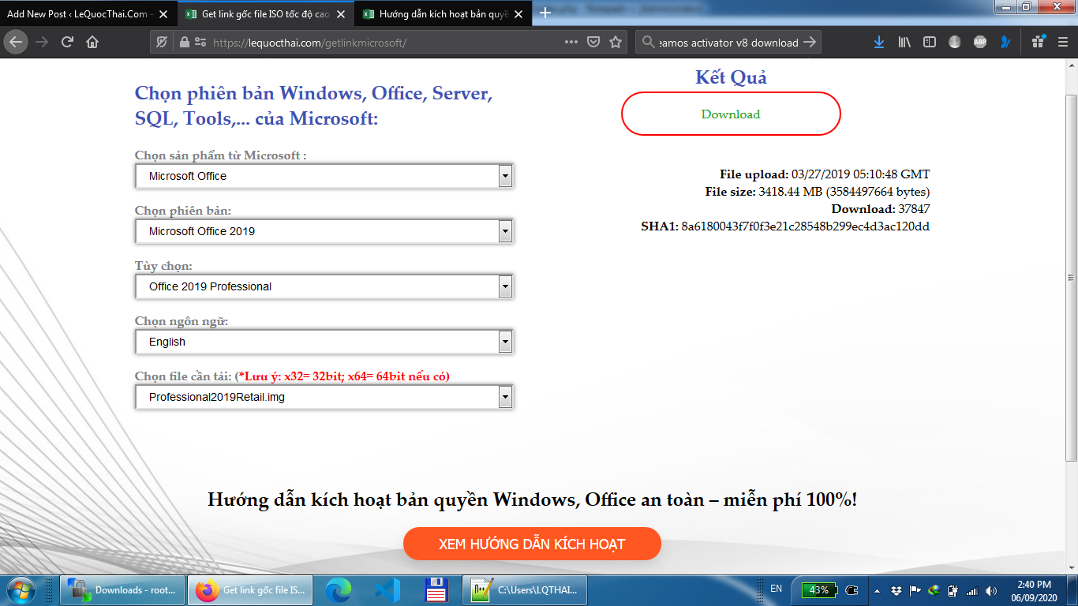
Task: Launch Visual Studio Code from taskbar
Action: 387,589
